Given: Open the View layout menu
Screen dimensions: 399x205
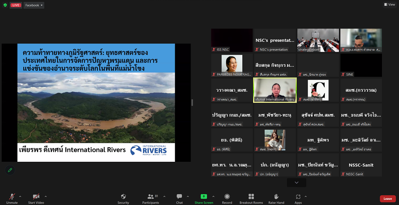Looking at the screenshot, I should 389,4.
